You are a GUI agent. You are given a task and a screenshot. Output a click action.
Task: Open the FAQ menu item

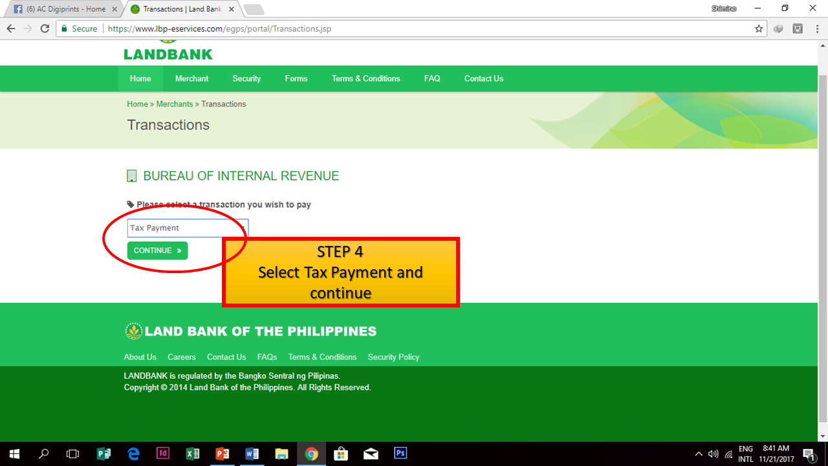point(431,78)
